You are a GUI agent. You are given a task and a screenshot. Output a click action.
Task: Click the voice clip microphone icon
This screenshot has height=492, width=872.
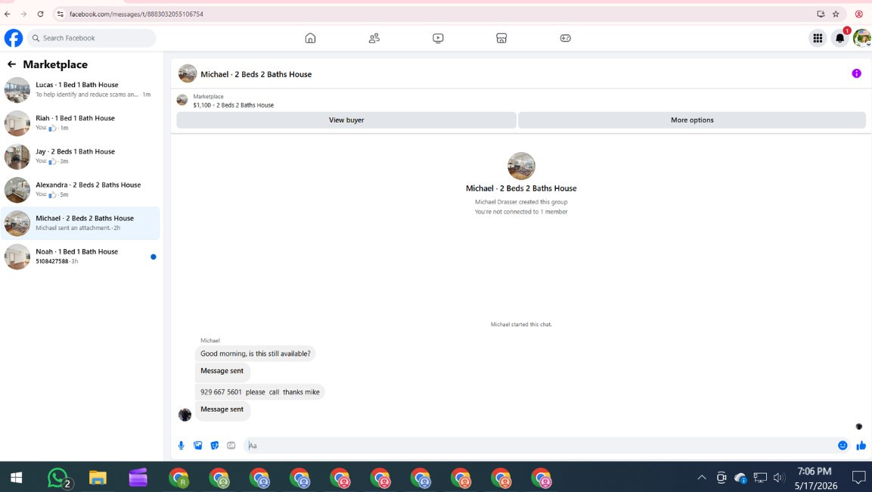(182, 445)
